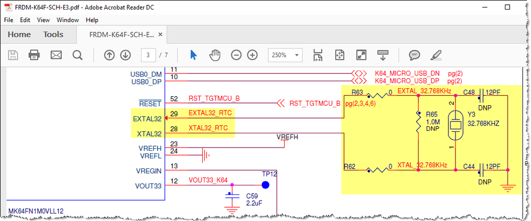
Task: Print the document with printer icon
Action: pyautogui.click(x=34, y=55)
